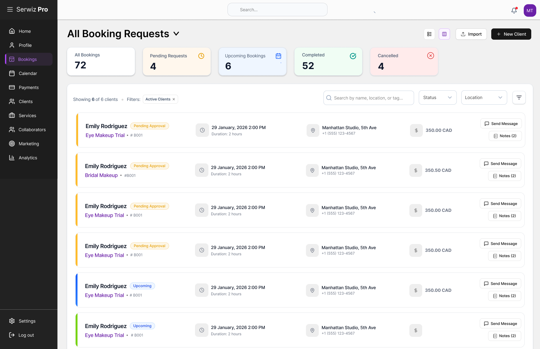
Task: Select the Completed bookings card
Action: 328,62
